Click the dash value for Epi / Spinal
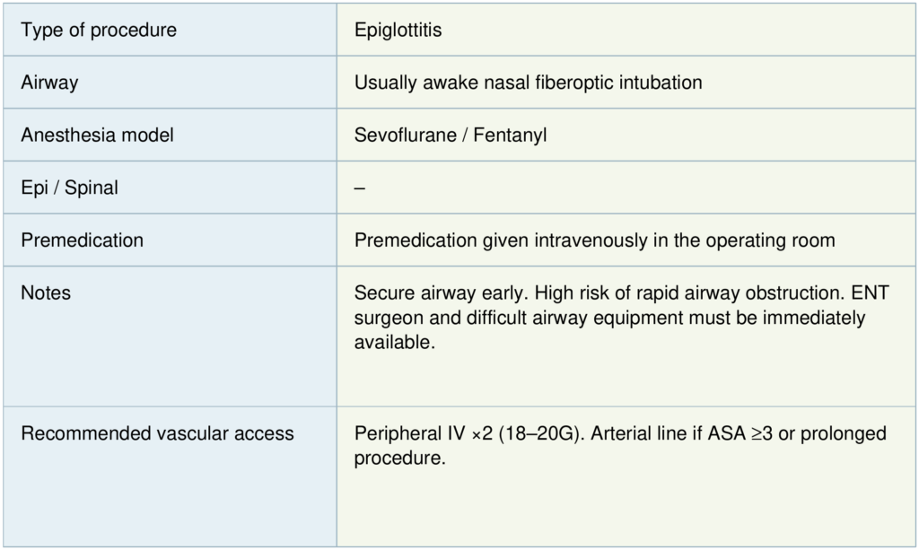919x550 pixels. [x=359, y=188]
